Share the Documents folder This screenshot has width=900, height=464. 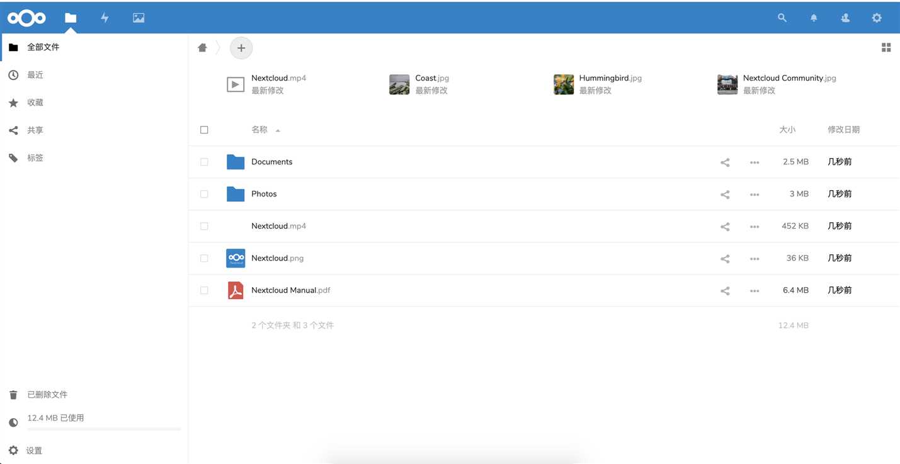pyautogui.click(x=725, y=162)
